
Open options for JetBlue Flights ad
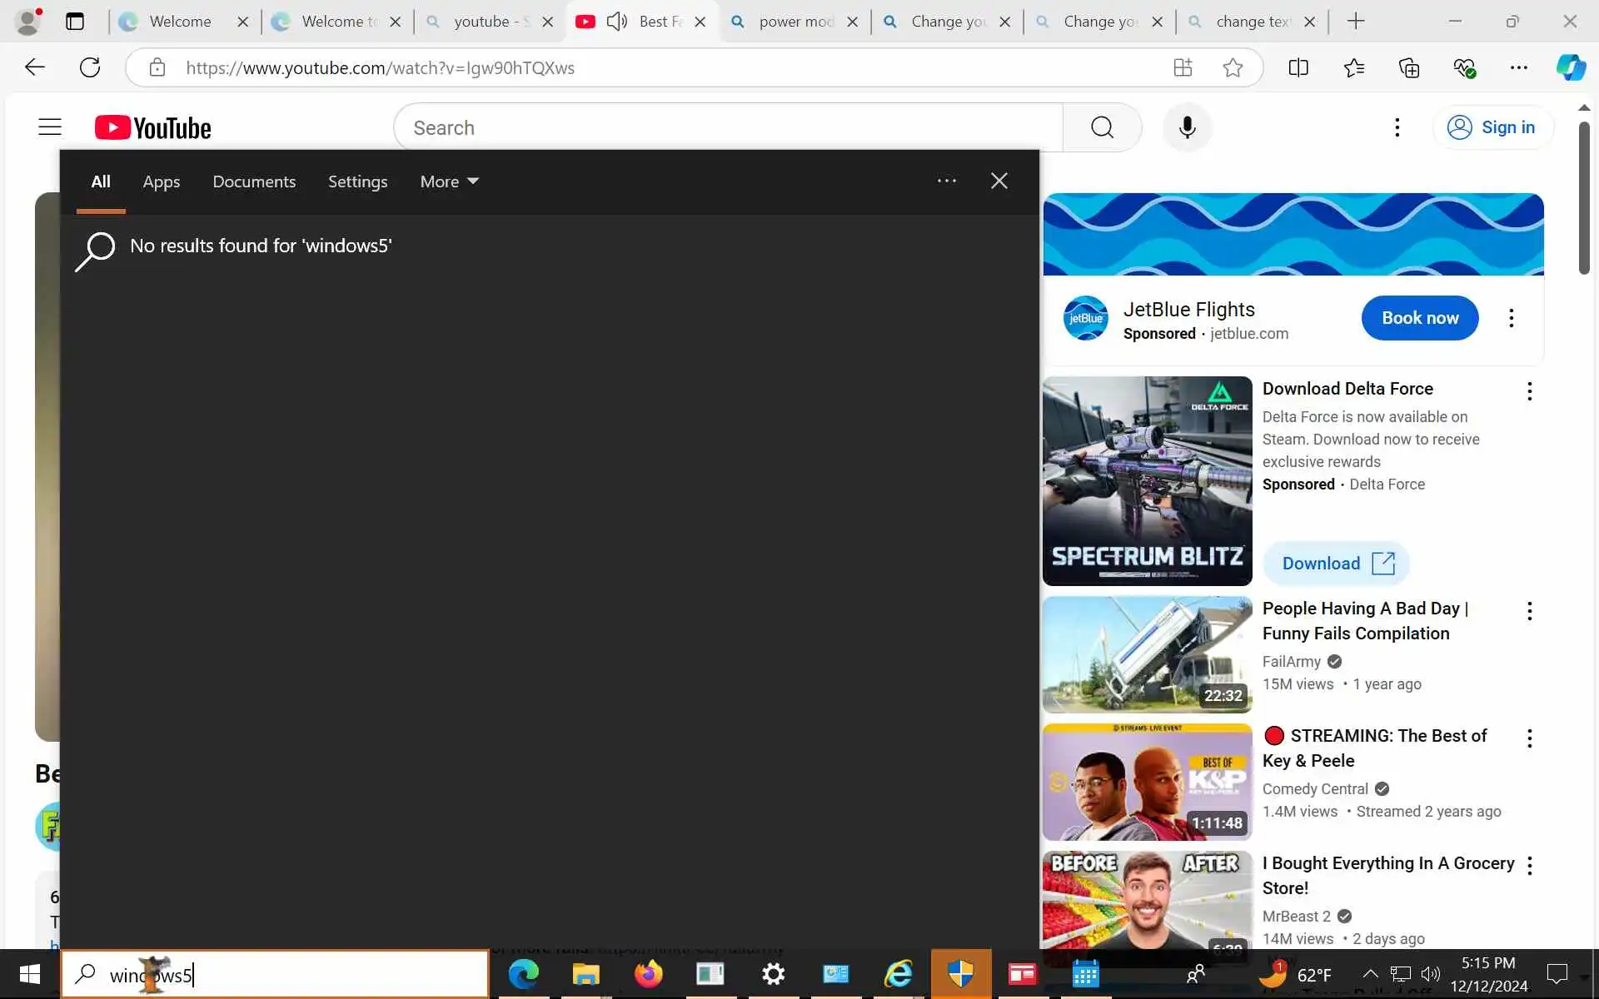[1511, 318]
